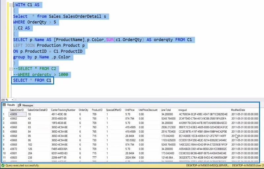Click SalesOrderDetailID value 83

coord(29,127)
